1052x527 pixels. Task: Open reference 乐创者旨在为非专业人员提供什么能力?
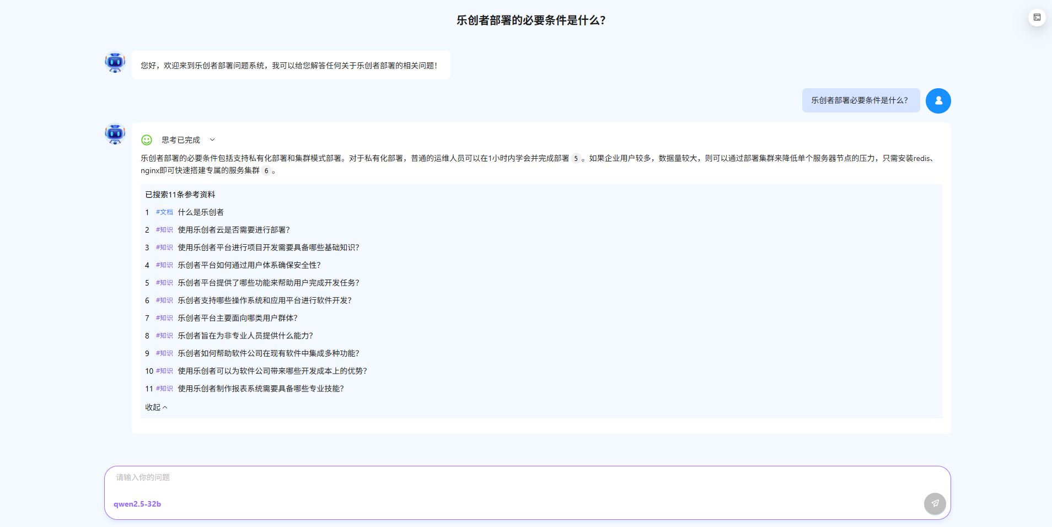click(245, 336)
